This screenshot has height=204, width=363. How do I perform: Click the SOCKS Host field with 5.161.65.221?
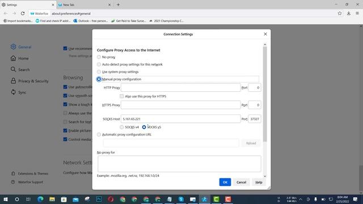point(180,119)
